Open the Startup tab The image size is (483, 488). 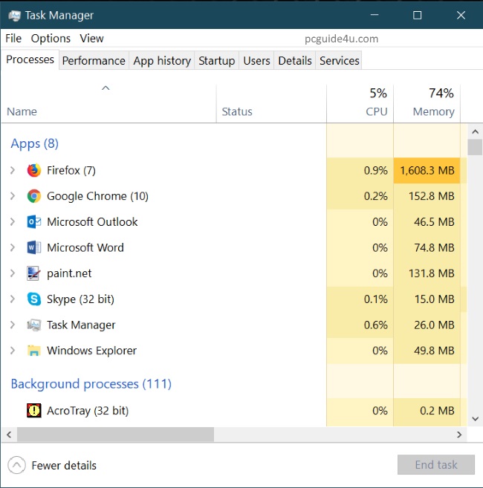click(x=216, y=61)
